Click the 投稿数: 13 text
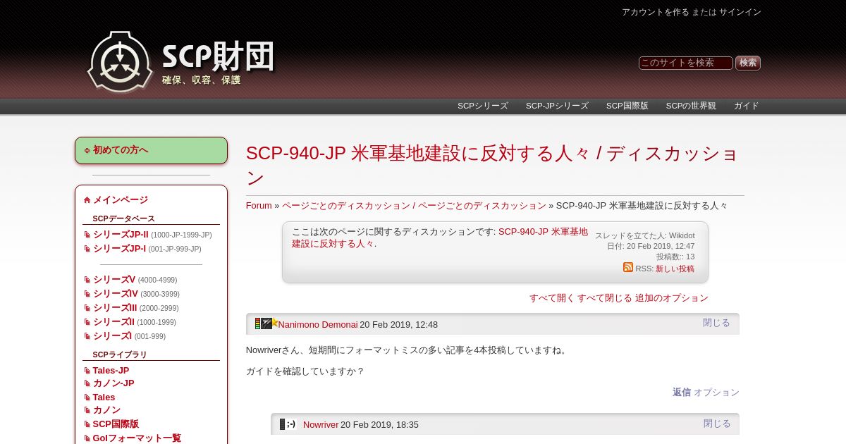The height and width of the screenshot is (444, 846). pyautogui.click(x=675, y=257)
